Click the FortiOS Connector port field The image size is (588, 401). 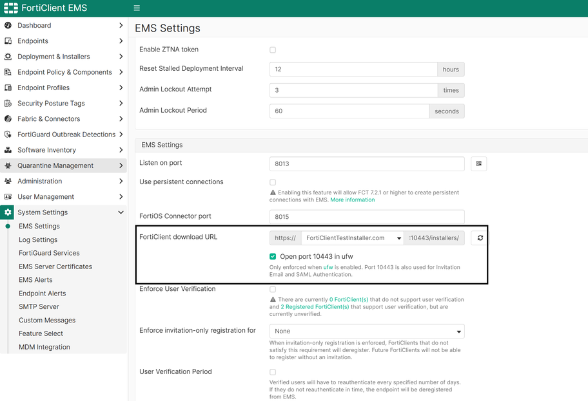367,217
